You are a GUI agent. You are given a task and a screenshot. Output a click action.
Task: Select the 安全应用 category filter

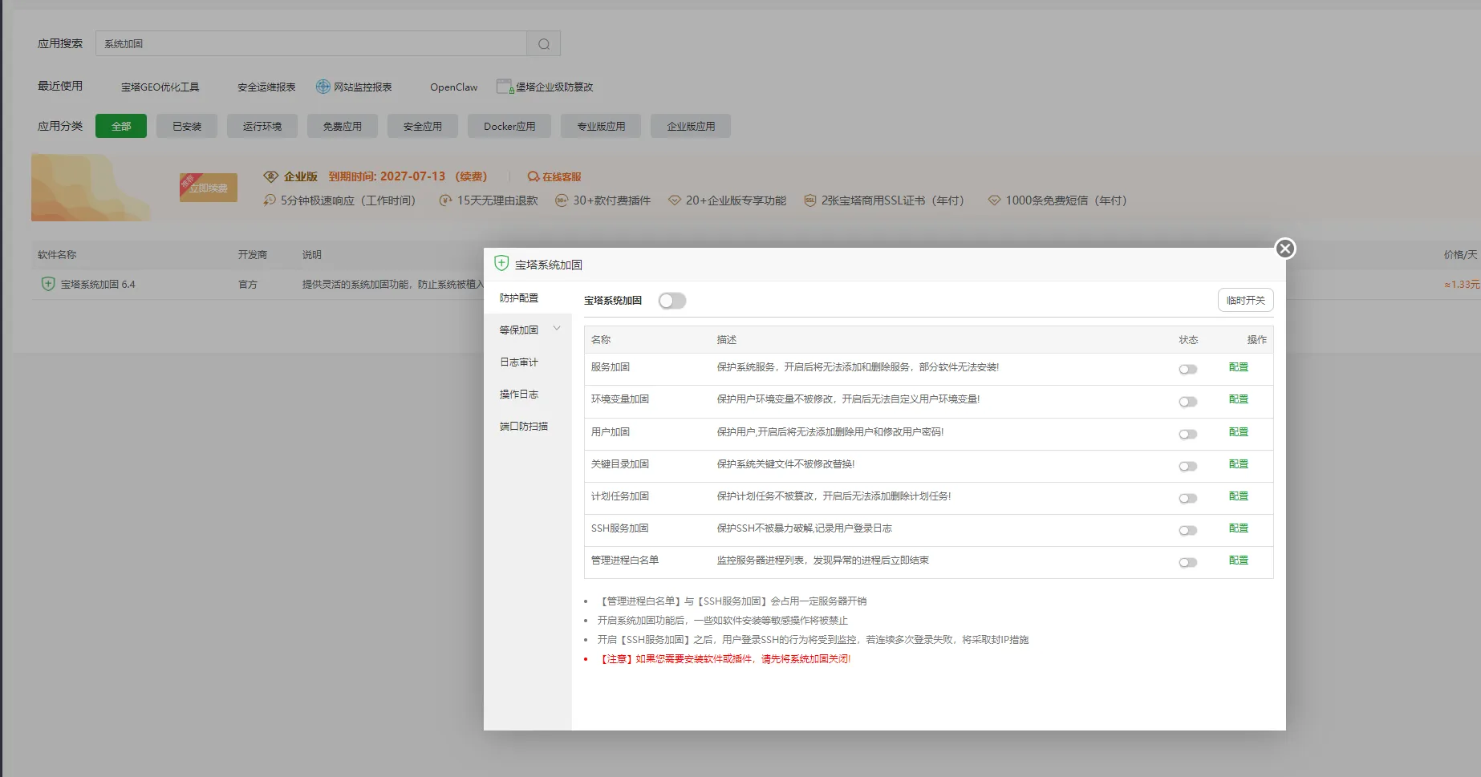[423, 126]
